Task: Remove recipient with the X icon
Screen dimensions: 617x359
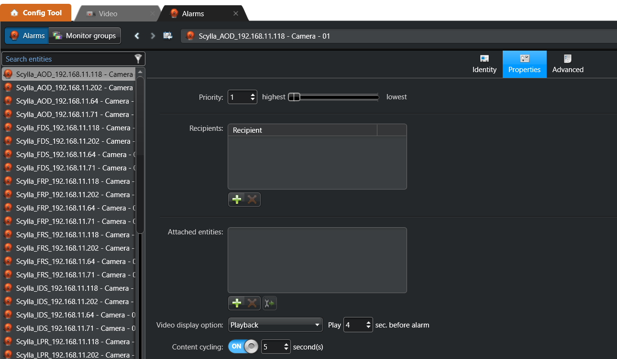Action: pos(252,200)
